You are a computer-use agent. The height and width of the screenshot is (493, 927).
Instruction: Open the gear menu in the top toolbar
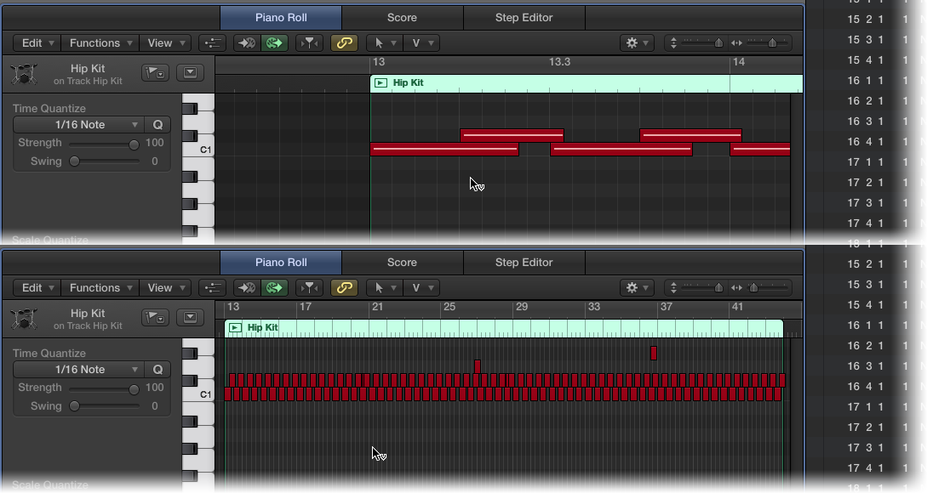pyautogui.click(x=636, y=43)
